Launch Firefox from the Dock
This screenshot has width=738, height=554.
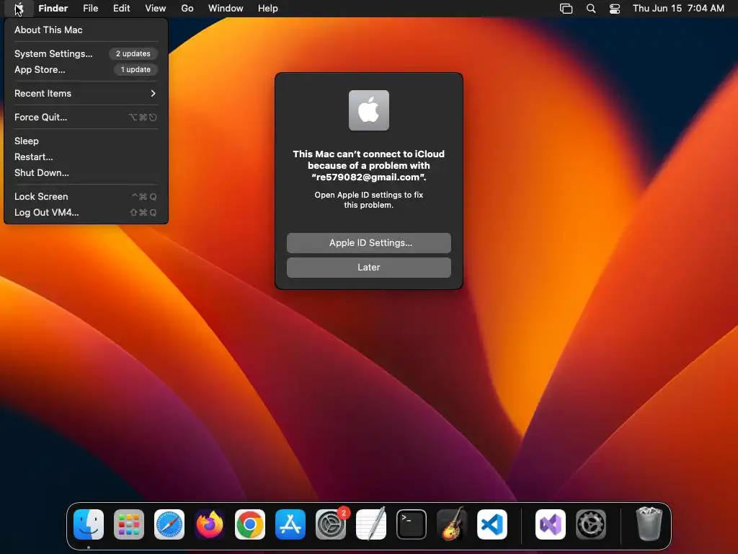pos(210,524)
